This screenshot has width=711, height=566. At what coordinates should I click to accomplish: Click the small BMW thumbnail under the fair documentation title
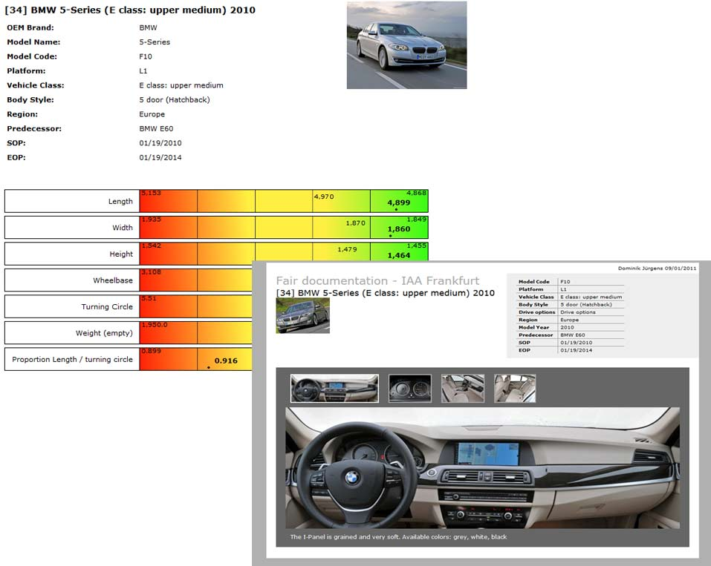[x=303, y=315]
